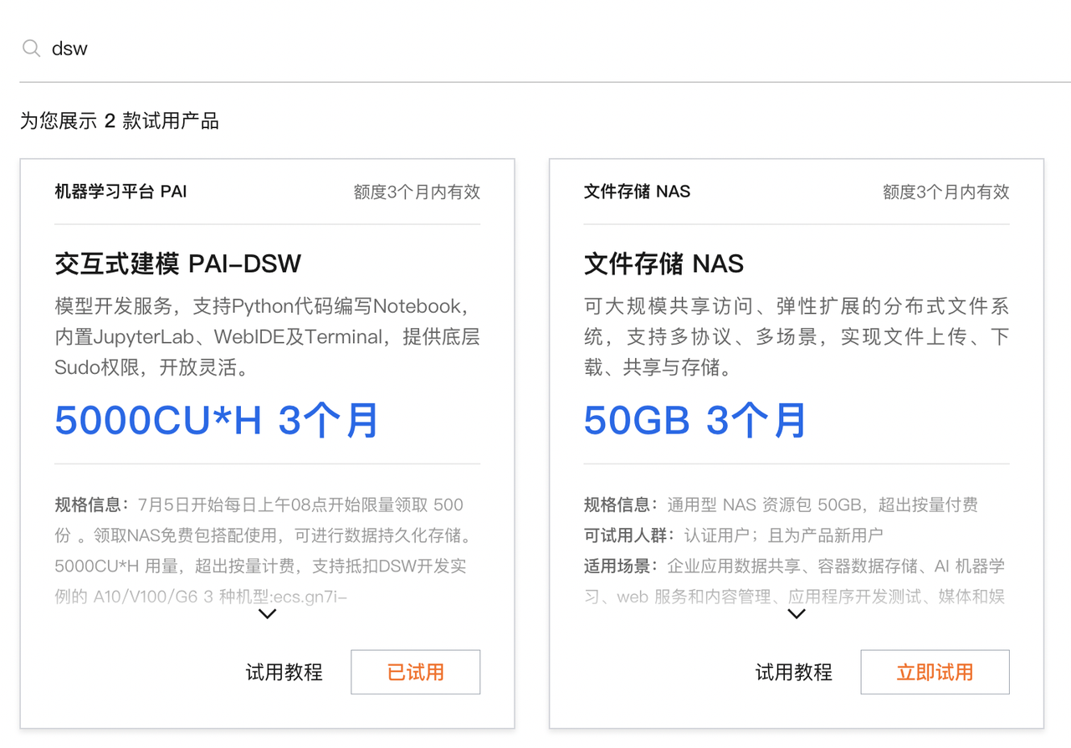Expand the NAS card details chevron

click(x=797, y=614)
